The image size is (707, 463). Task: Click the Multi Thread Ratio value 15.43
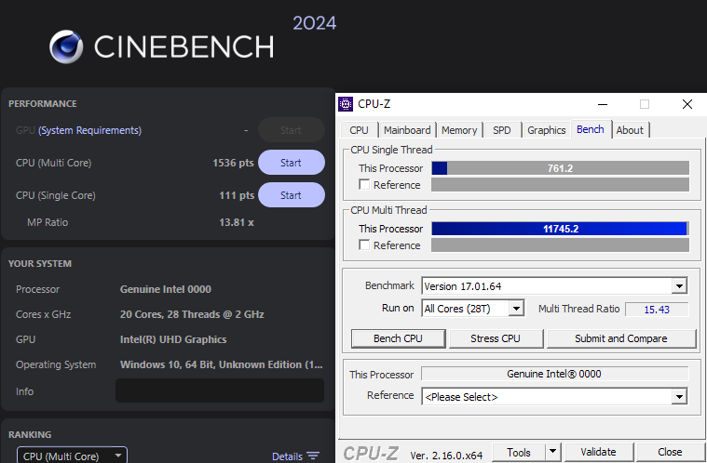[657, 309]
